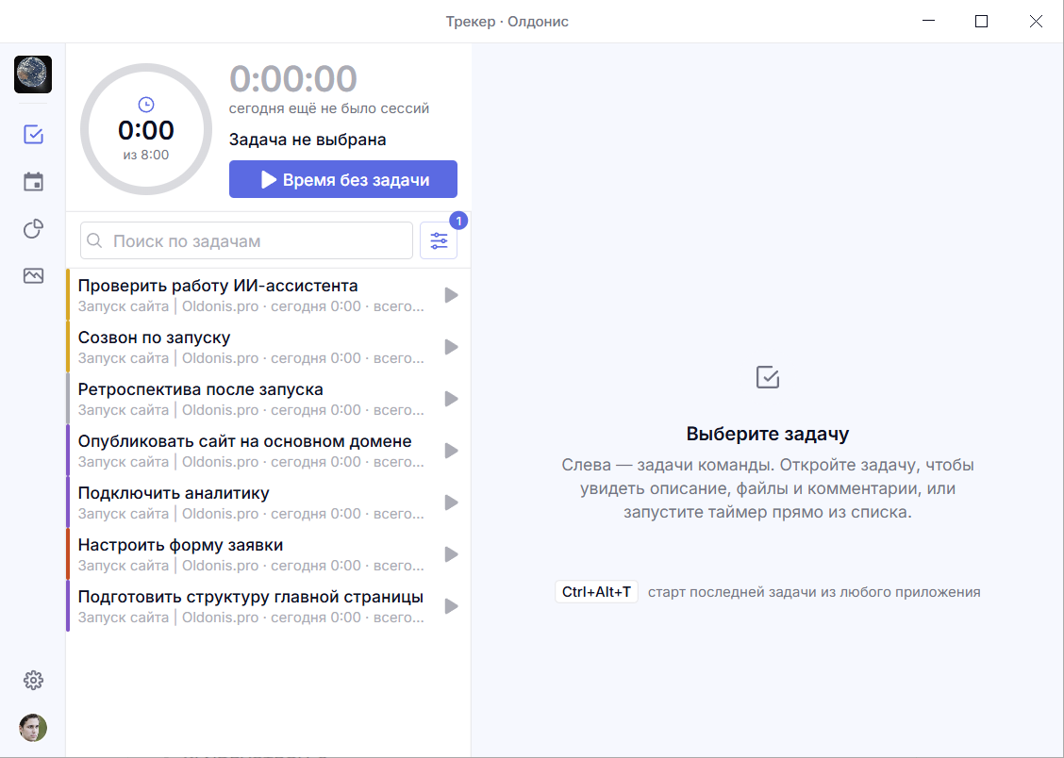Open the task filters button with badge
Viewport: 1064px width, 758px height.
tap(439, 240)
